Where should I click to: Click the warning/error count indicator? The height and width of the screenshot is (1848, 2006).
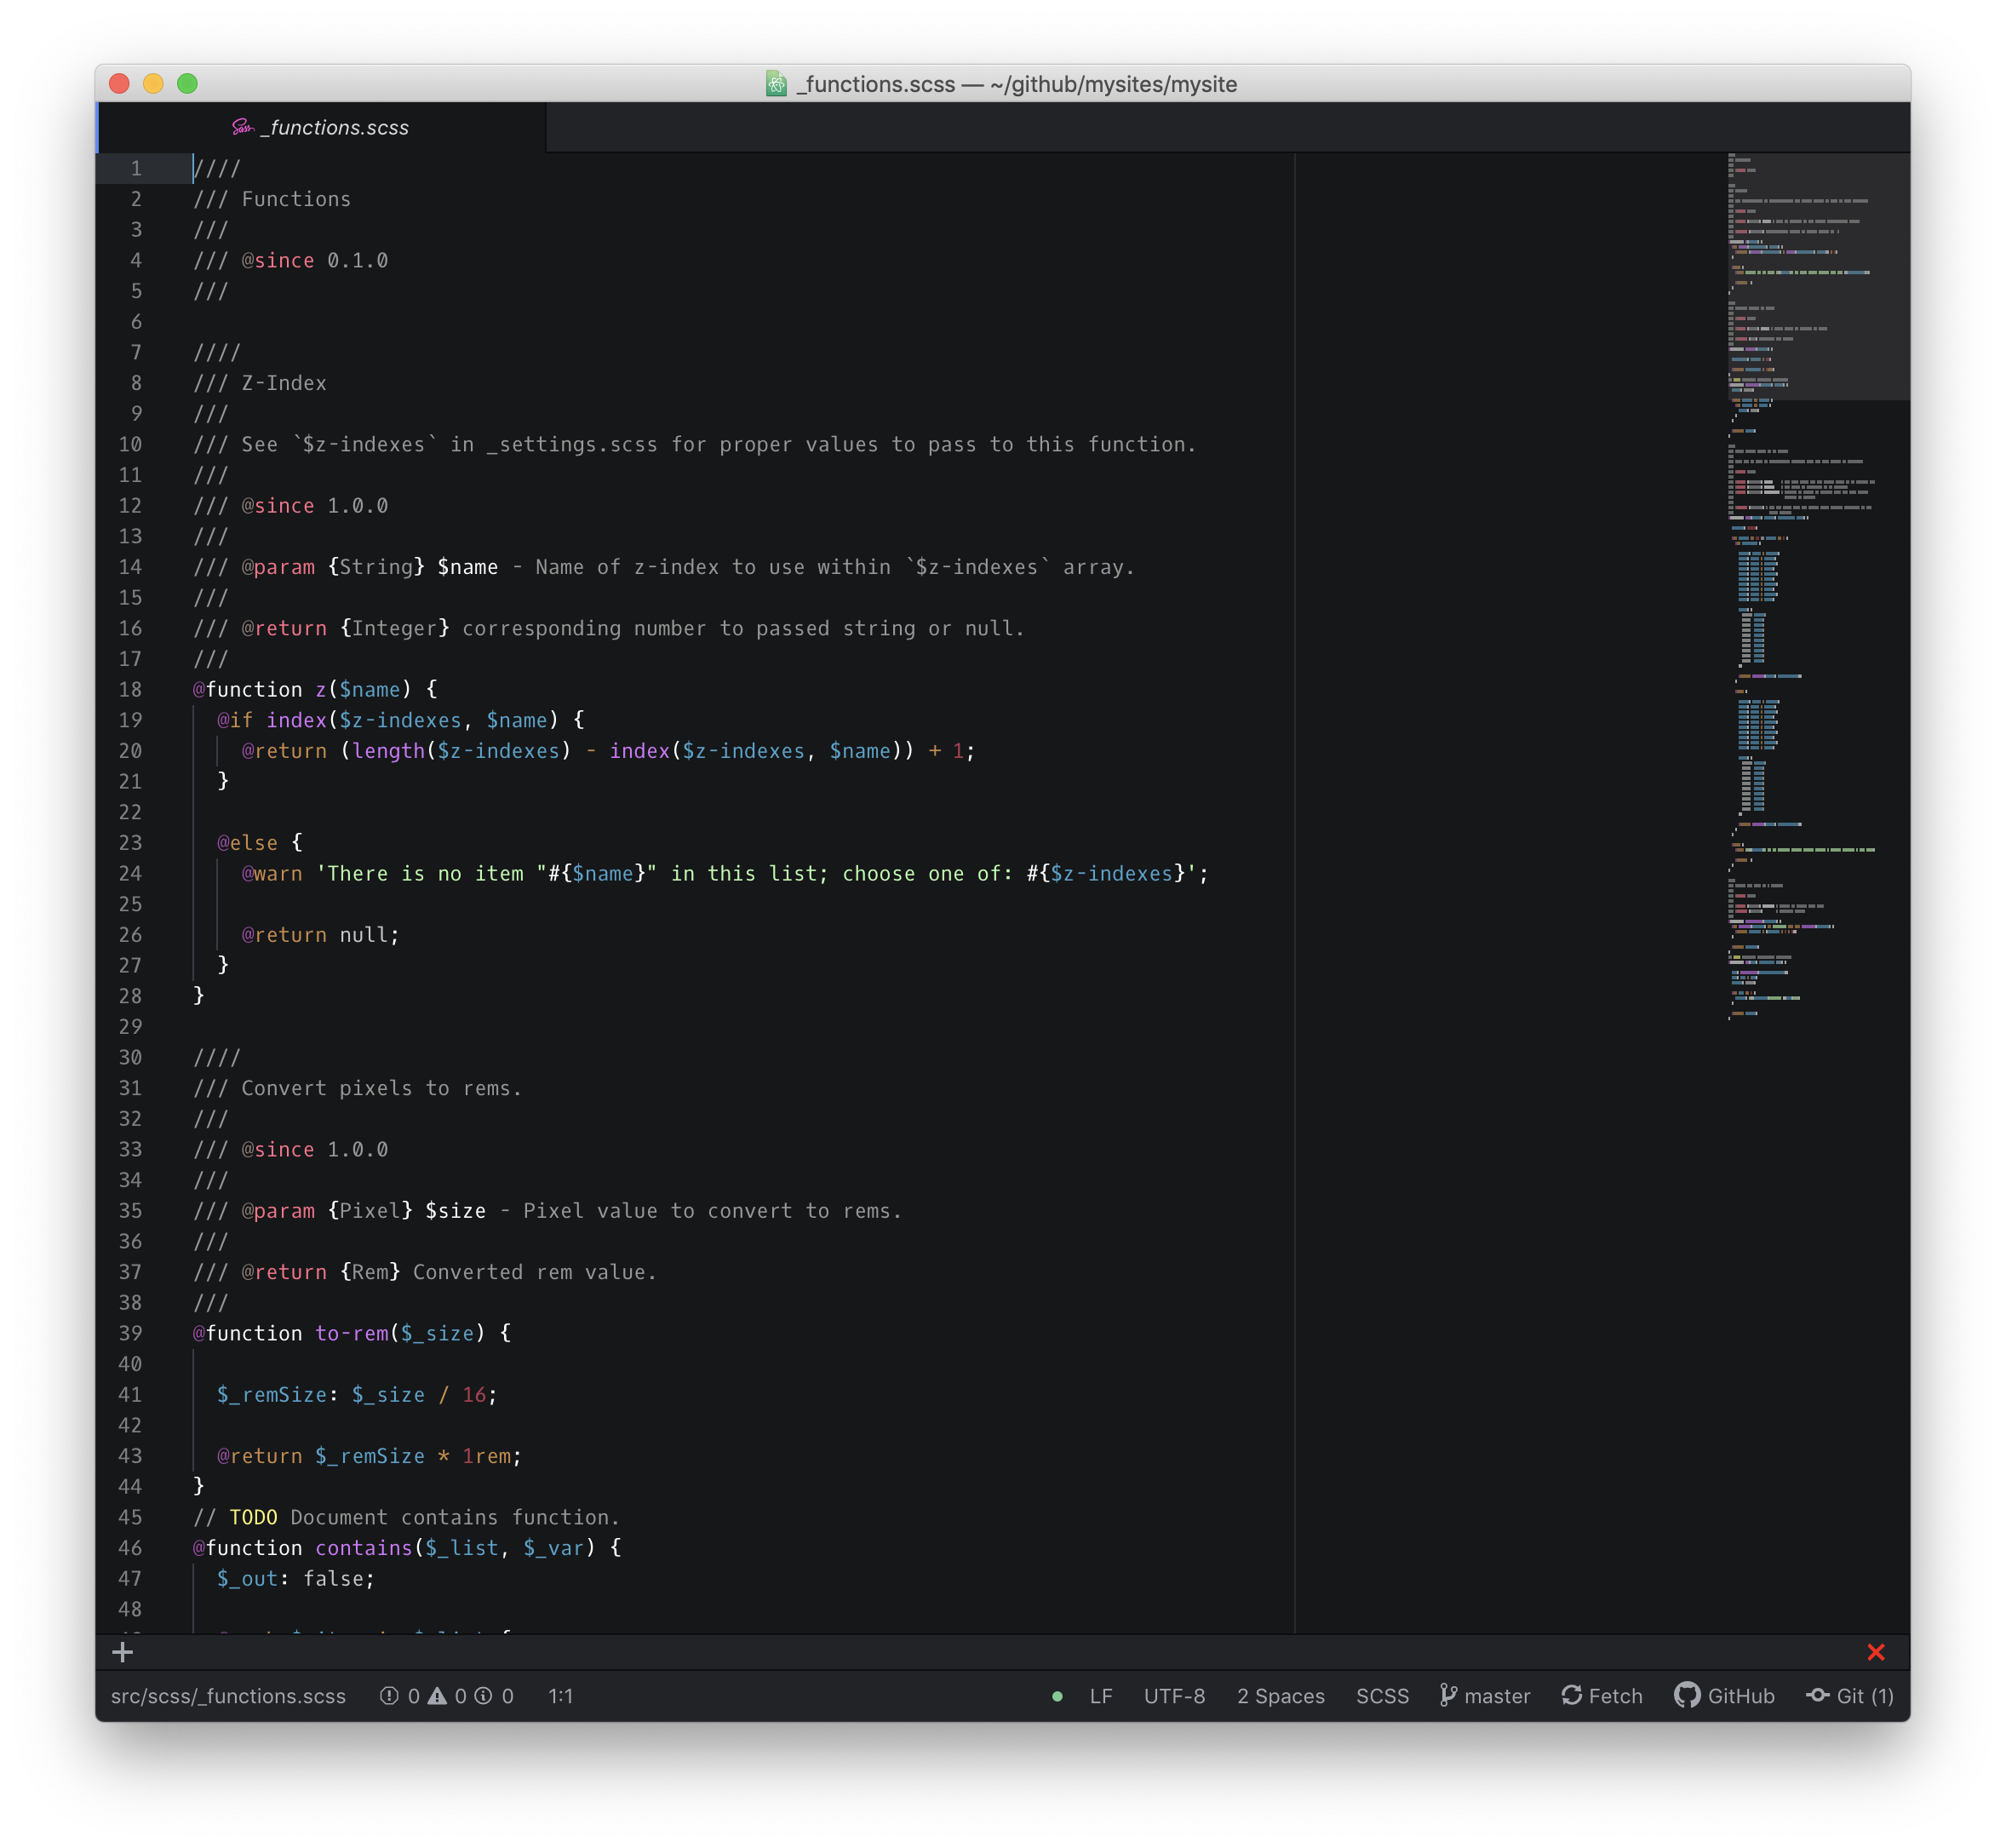445,1694
